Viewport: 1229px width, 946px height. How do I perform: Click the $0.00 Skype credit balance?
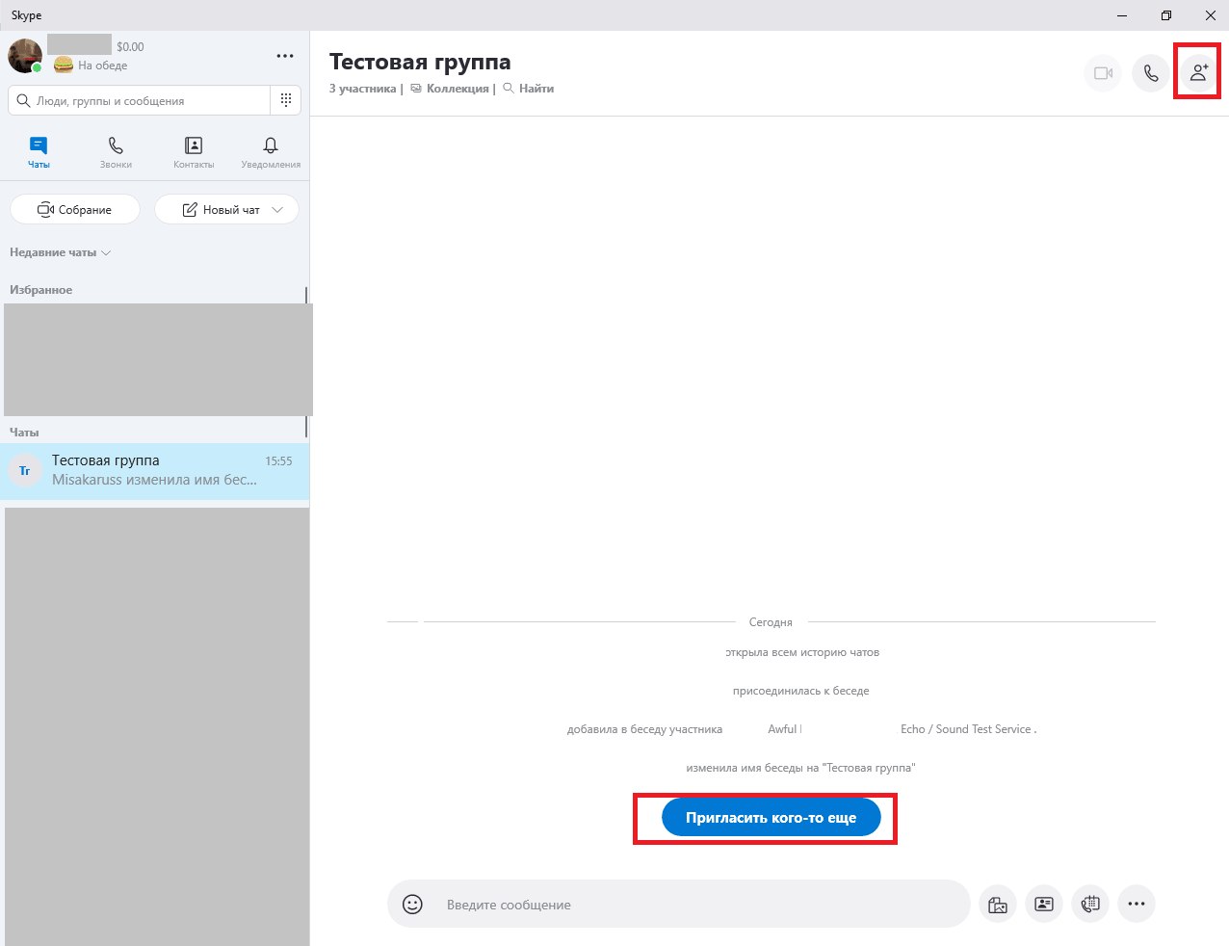coord(130,46)
